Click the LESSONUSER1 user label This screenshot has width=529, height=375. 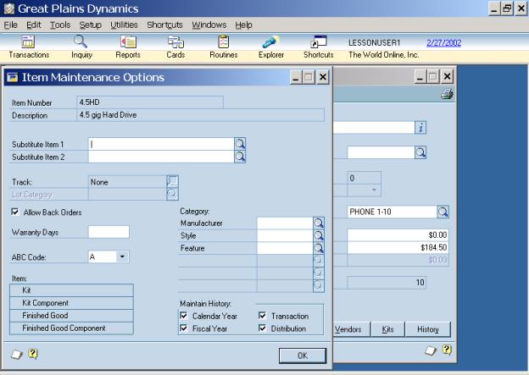pyautogui.click(x=374, y=43)
